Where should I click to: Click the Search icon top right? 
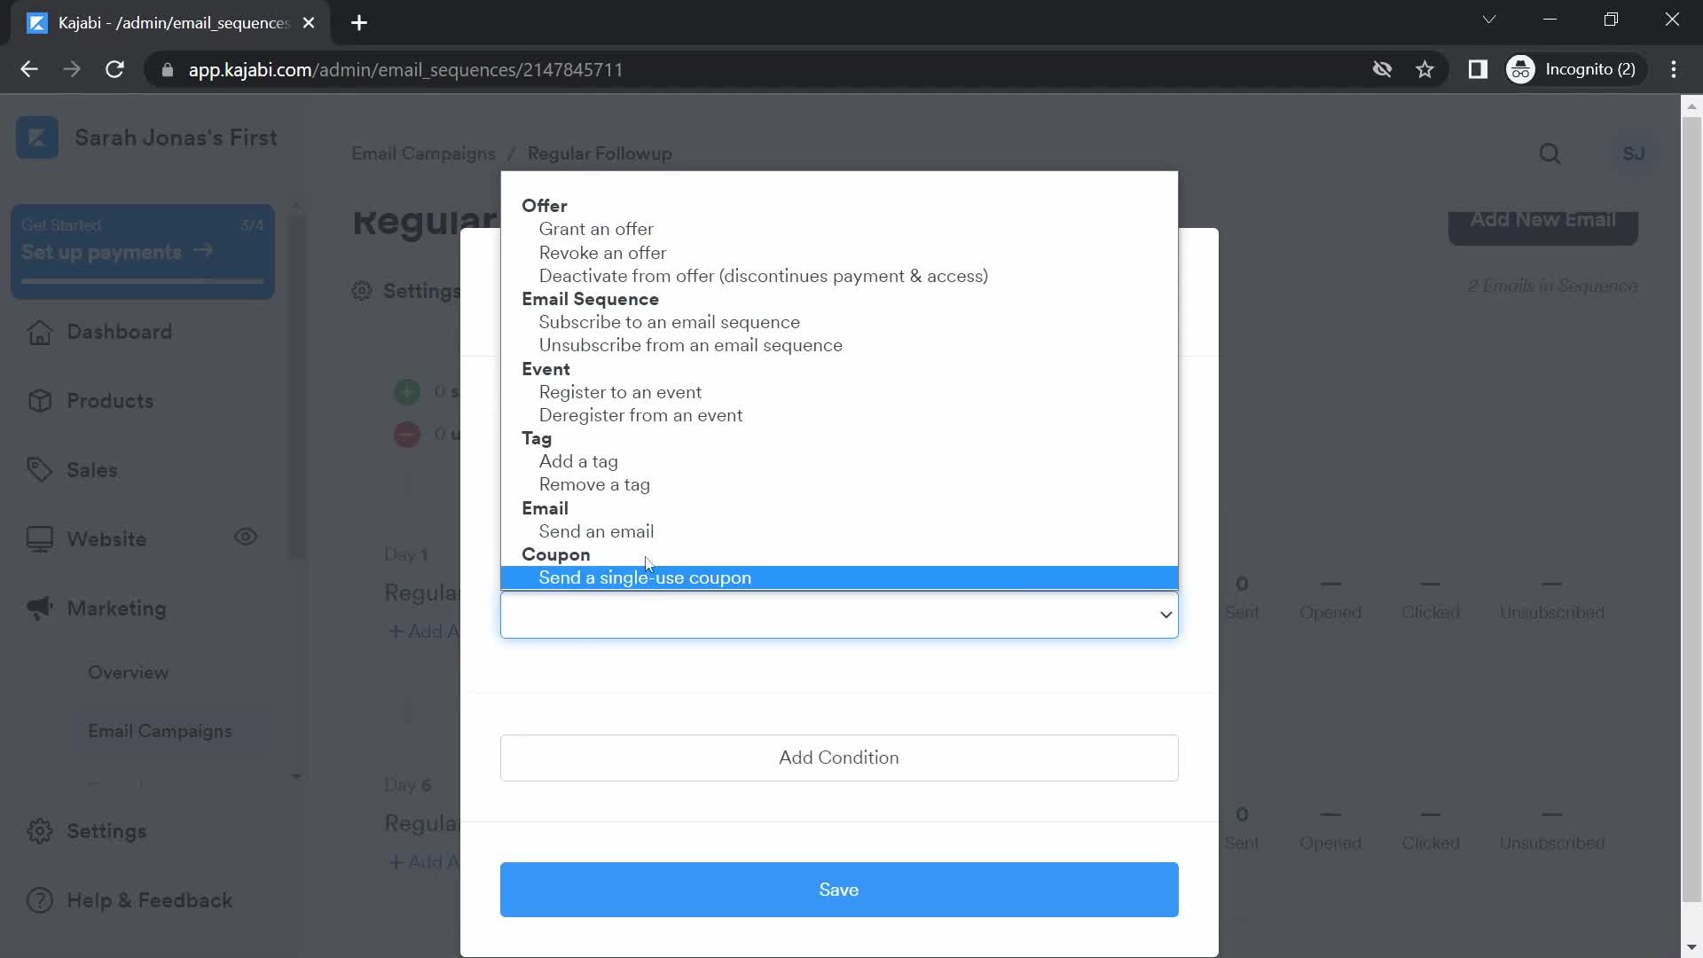[x=1551, y=153]
